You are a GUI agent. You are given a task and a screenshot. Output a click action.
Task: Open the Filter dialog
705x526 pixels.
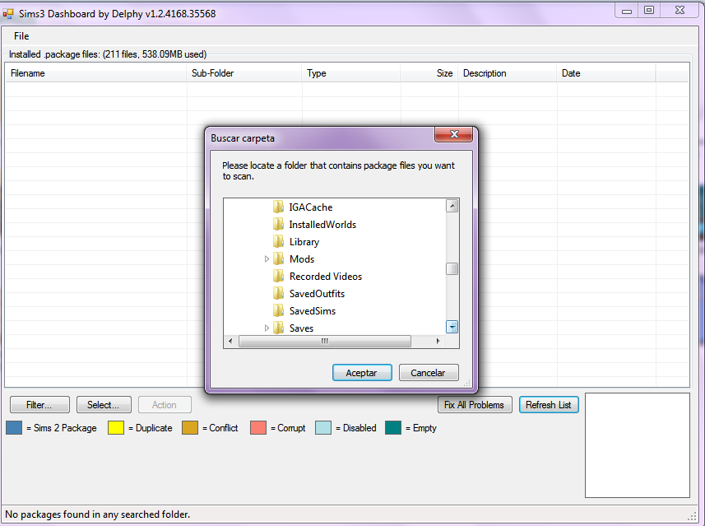click(x=39, y=404)
